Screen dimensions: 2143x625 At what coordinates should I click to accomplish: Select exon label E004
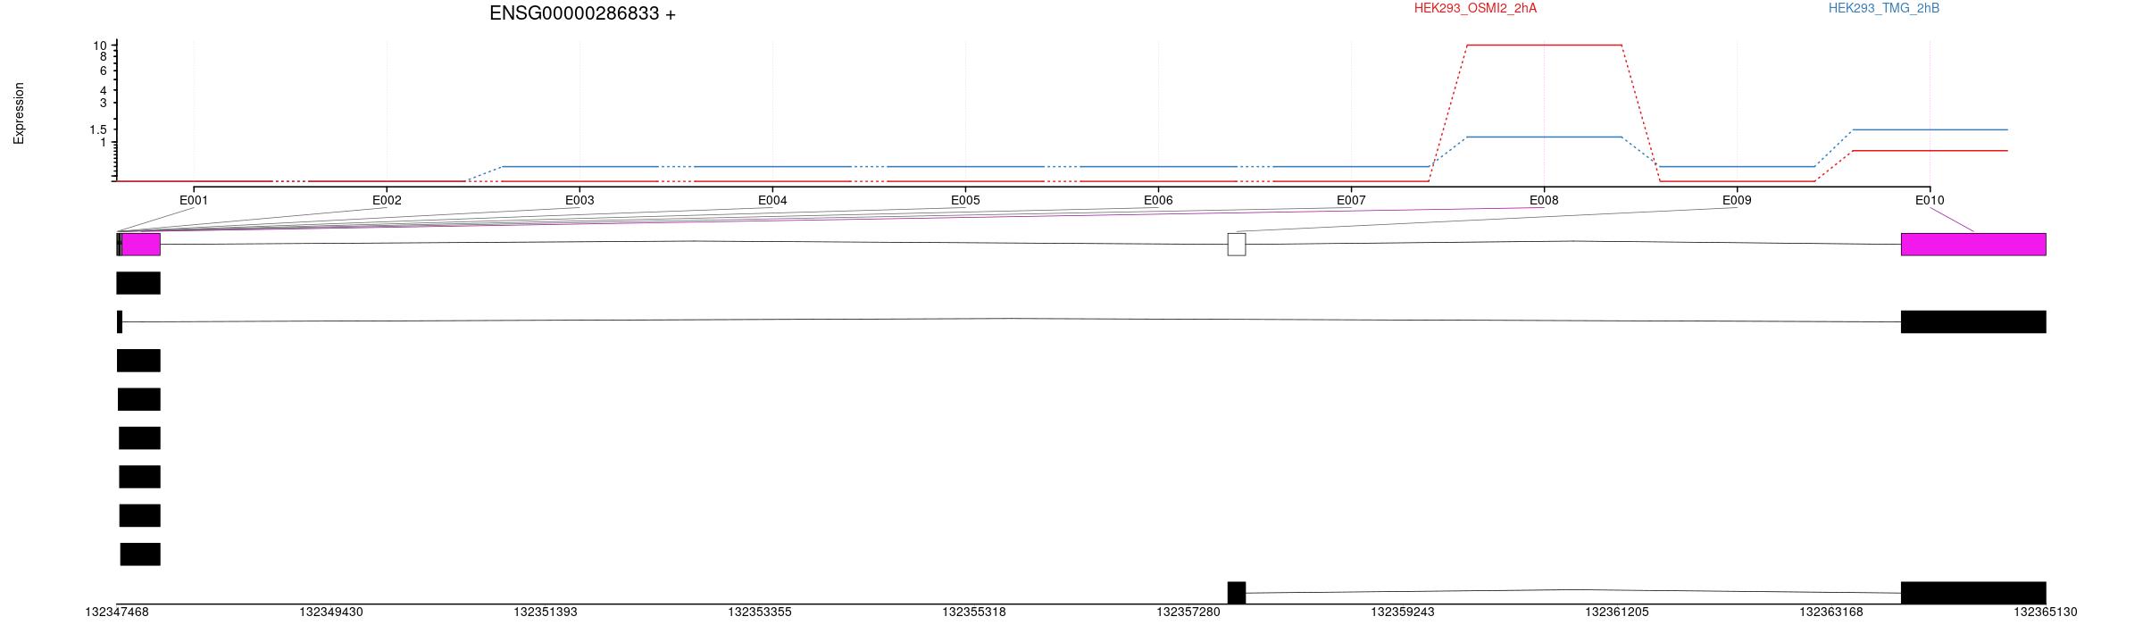(x=772, y=201)
